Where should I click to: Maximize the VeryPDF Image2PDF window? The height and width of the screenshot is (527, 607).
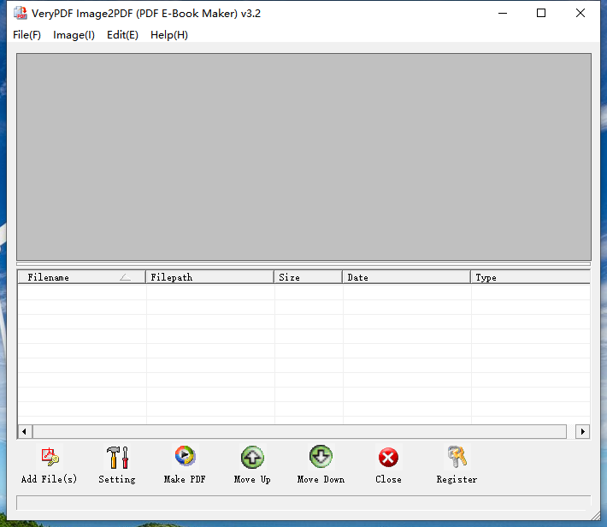point(541,13)
